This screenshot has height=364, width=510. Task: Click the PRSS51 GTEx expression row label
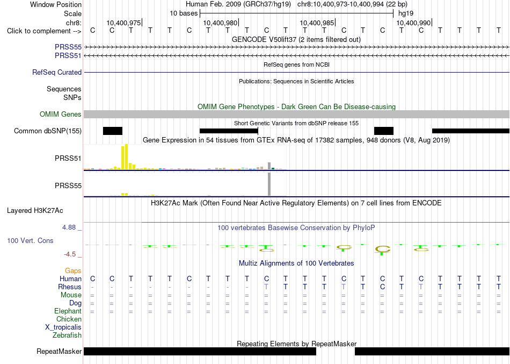click(x=68, y=159)
